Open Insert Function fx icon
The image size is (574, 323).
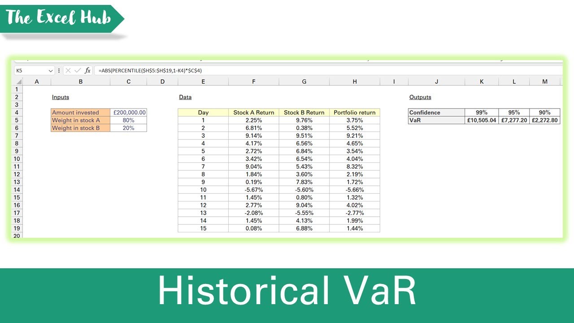87,70
